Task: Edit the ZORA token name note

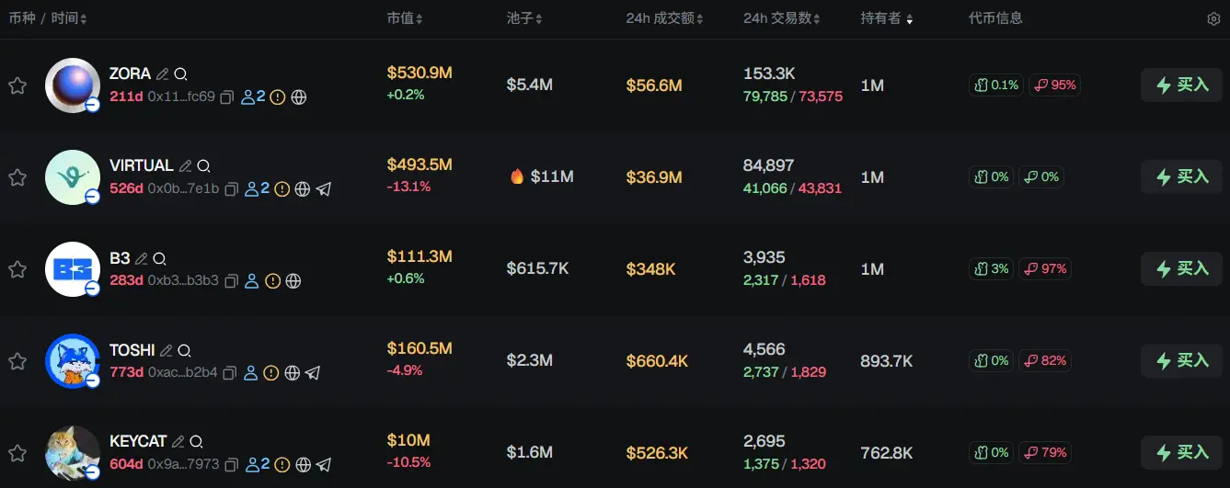Action: pyautogui.click(x=163, y=74)
